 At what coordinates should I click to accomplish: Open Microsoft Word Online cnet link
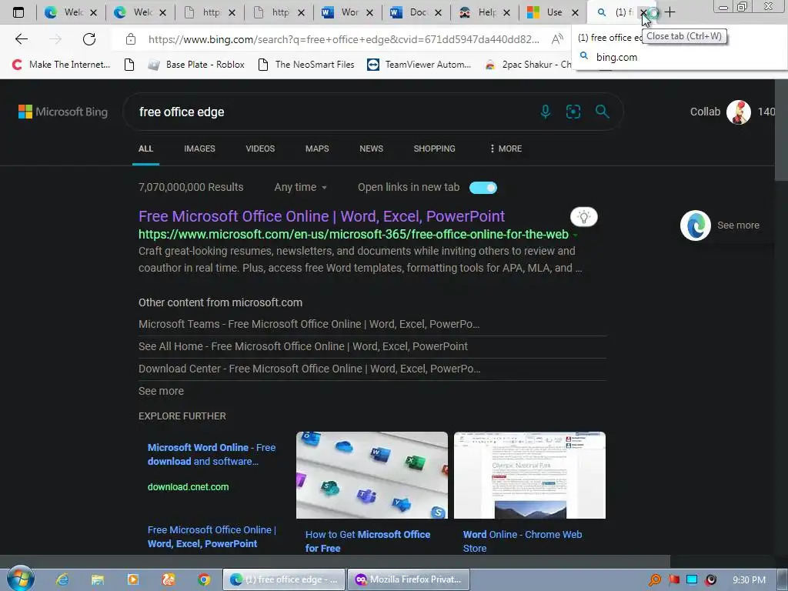pos(212,454)
